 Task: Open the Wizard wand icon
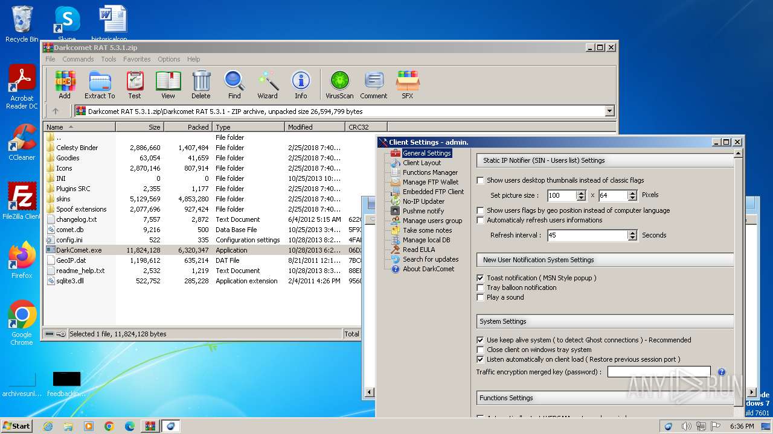pyautogui.click(x=268, y=84)
